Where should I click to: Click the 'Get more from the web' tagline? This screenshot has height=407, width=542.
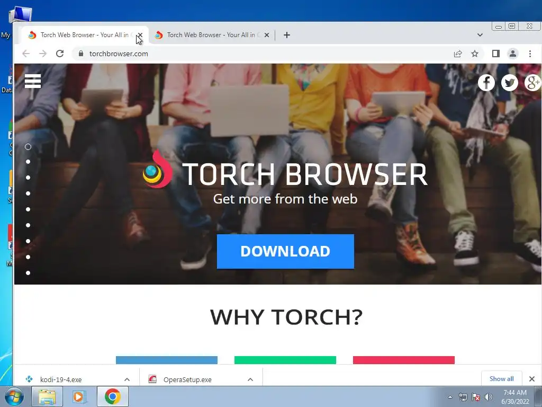pos(285,199)
